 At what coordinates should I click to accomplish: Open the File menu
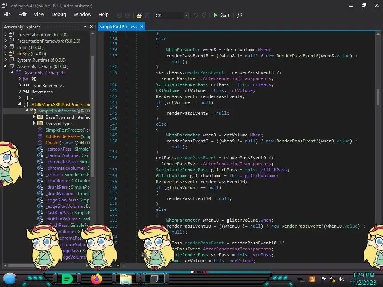click(x=7, y=15)
